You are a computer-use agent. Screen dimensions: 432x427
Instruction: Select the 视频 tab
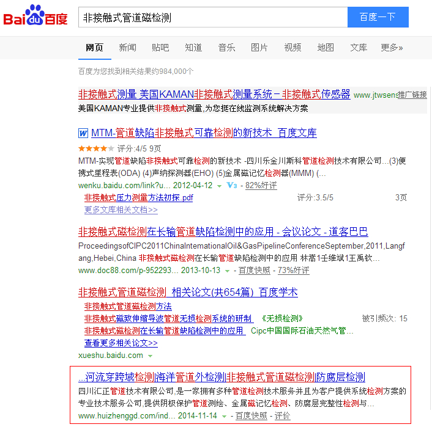[x=292, y=48]
